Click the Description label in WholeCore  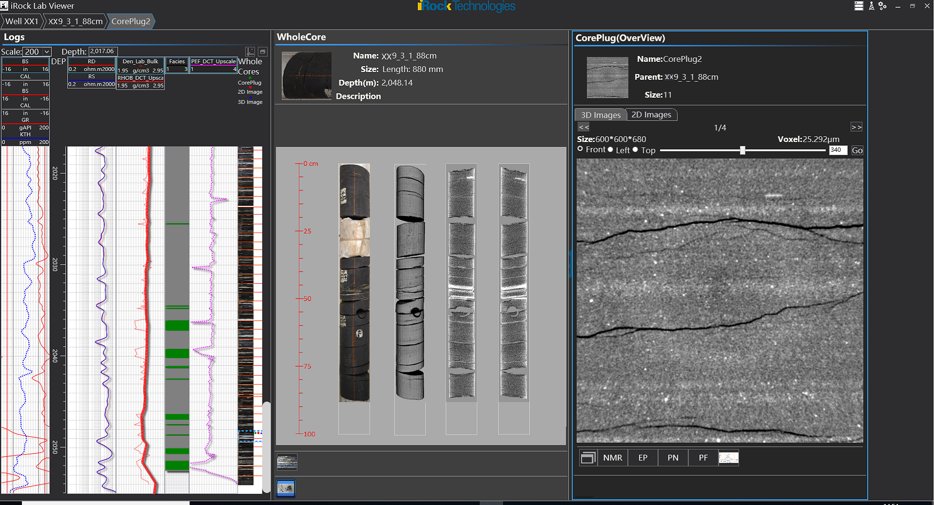[358, 96]
